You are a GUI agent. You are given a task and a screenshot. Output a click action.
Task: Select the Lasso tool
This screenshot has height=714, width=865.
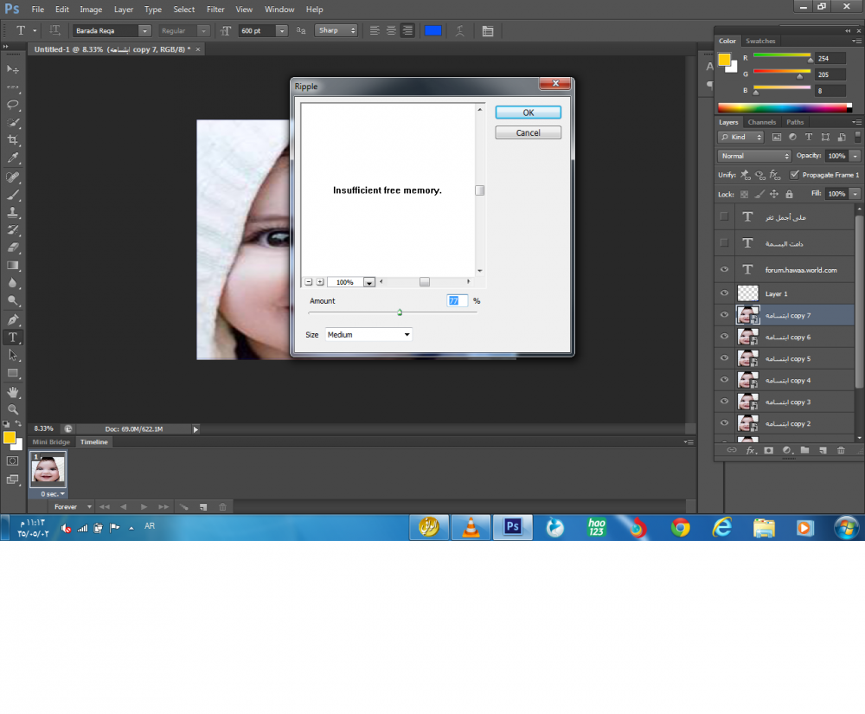point(13,104)
